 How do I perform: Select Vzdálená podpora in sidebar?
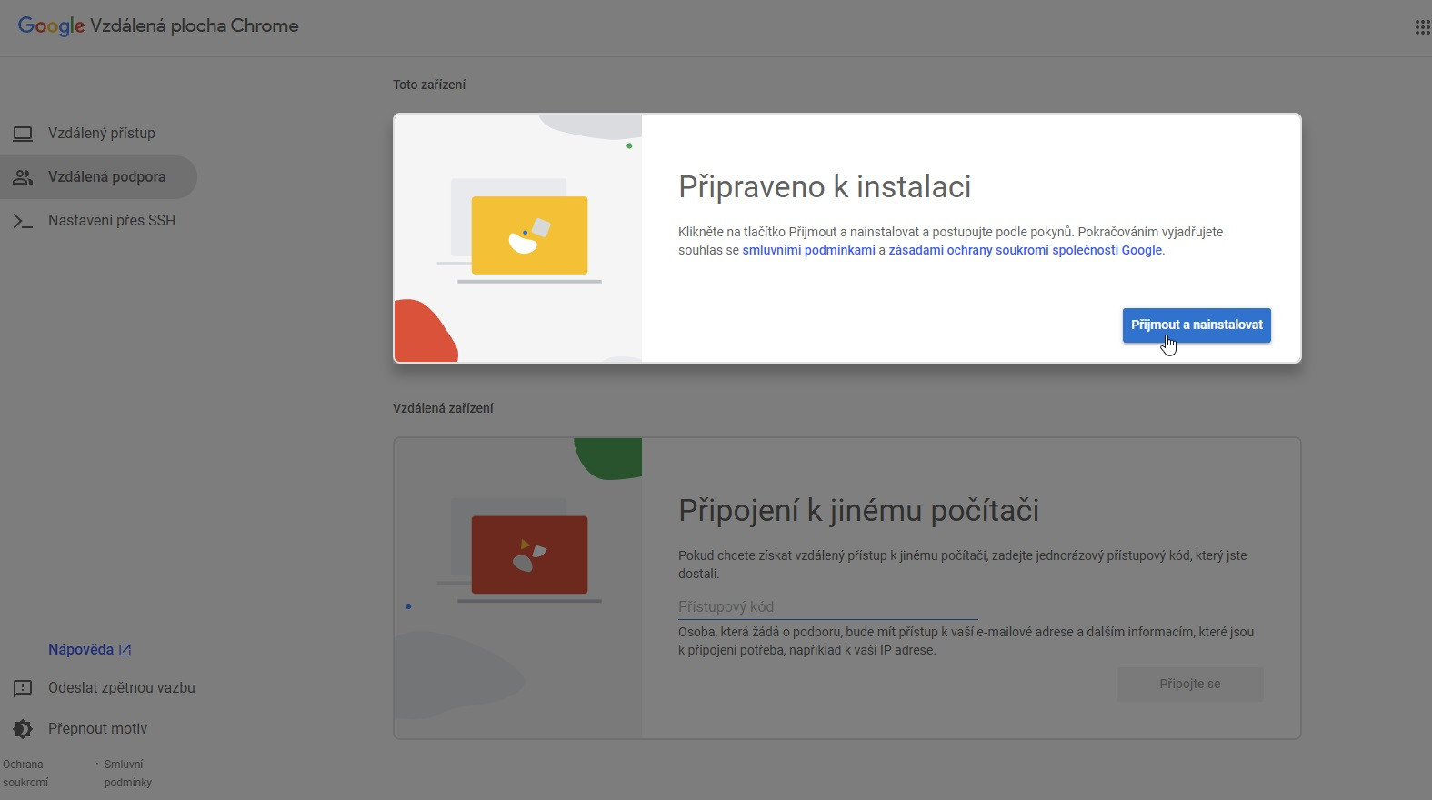click(98, 177)
